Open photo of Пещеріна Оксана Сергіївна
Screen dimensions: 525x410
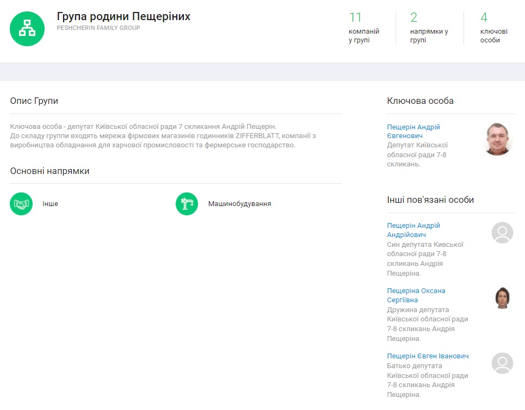[502, 298]
